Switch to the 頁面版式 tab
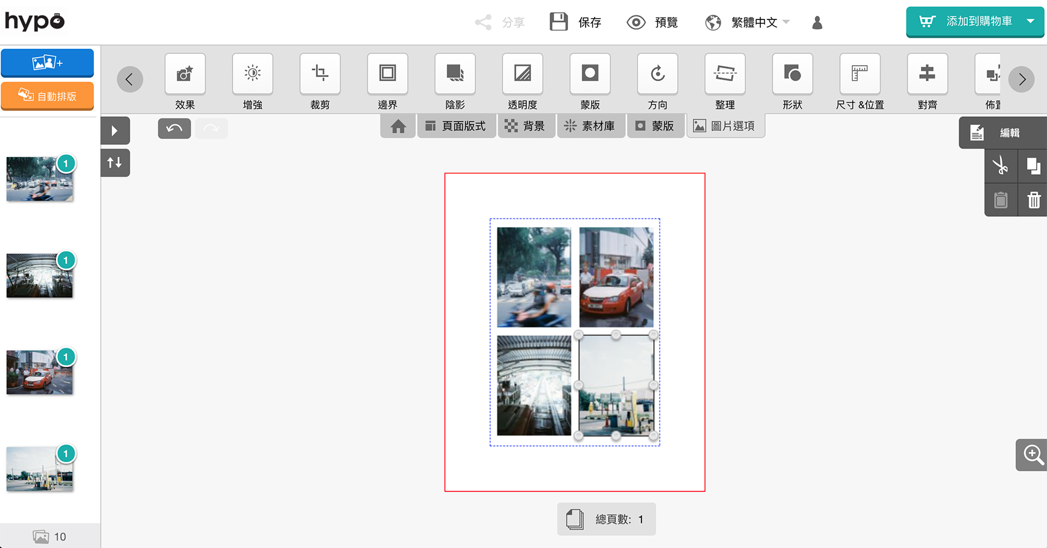The width and height of the screenshot is (1047, 548). tap(455, 126)
